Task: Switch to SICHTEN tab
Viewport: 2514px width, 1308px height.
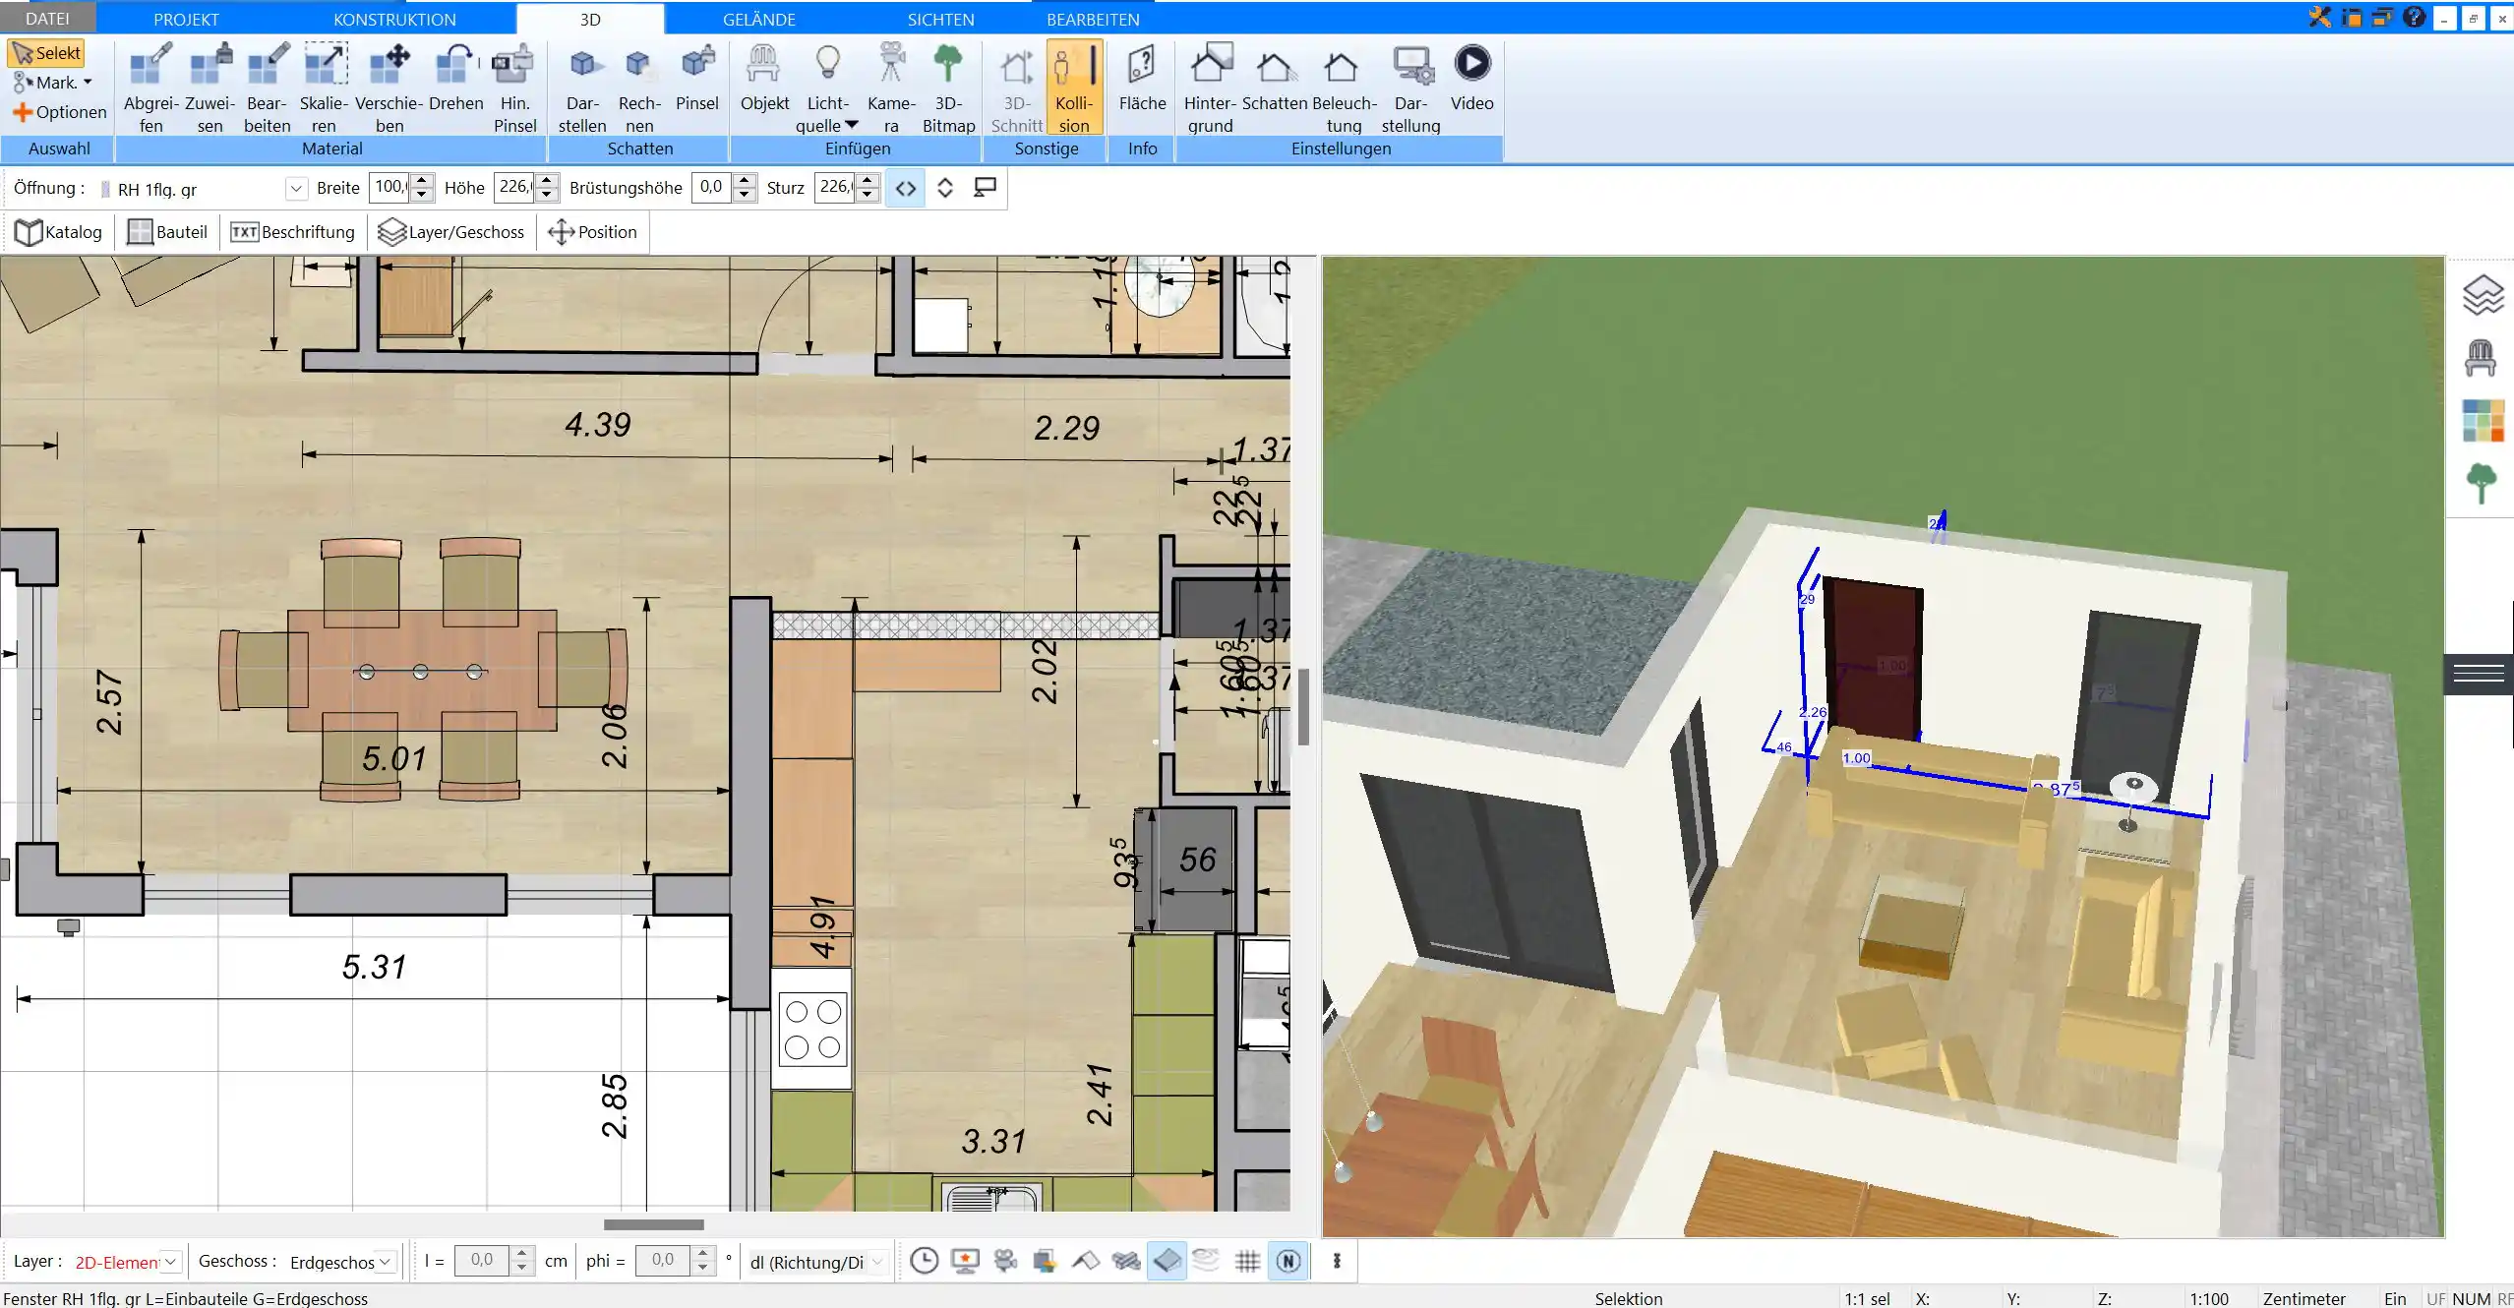Action: click(940, 19)
